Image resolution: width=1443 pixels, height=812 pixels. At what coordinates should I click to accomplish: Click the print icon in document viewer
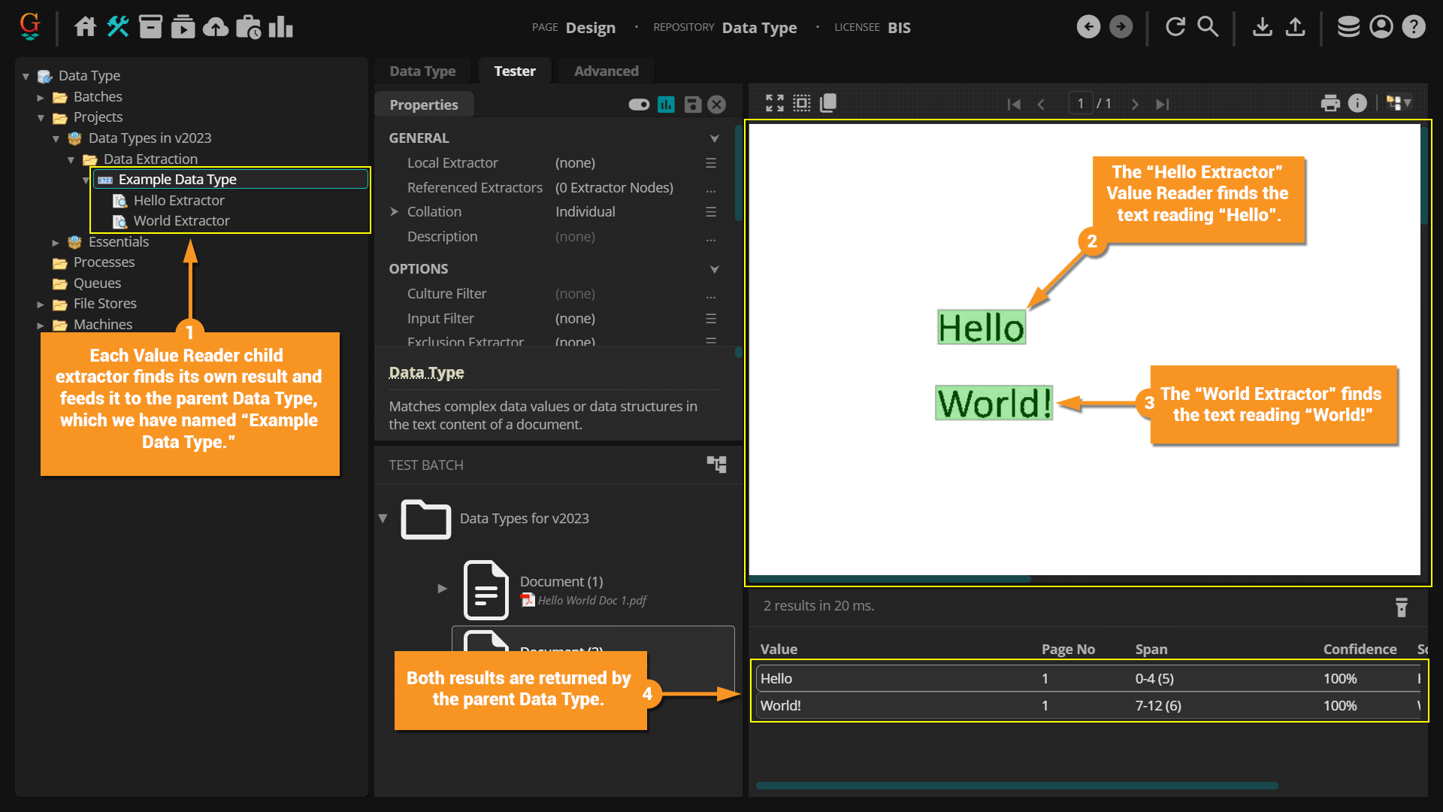click(x=1330, y=104)
